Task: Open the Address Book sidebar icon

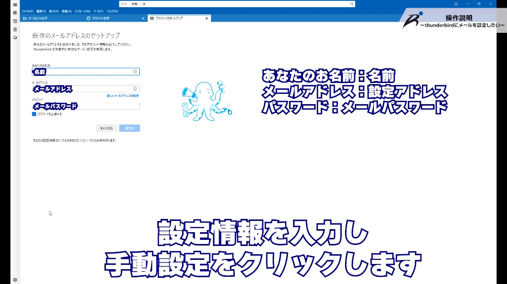Action: tap(15, 12)
